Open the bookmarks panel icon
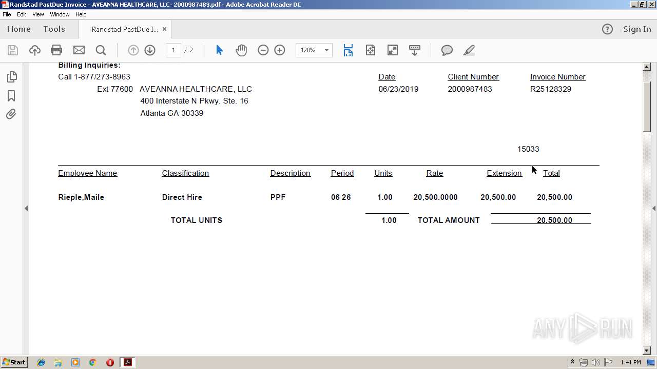The image size is (657, 369). [x=11, y=96]
